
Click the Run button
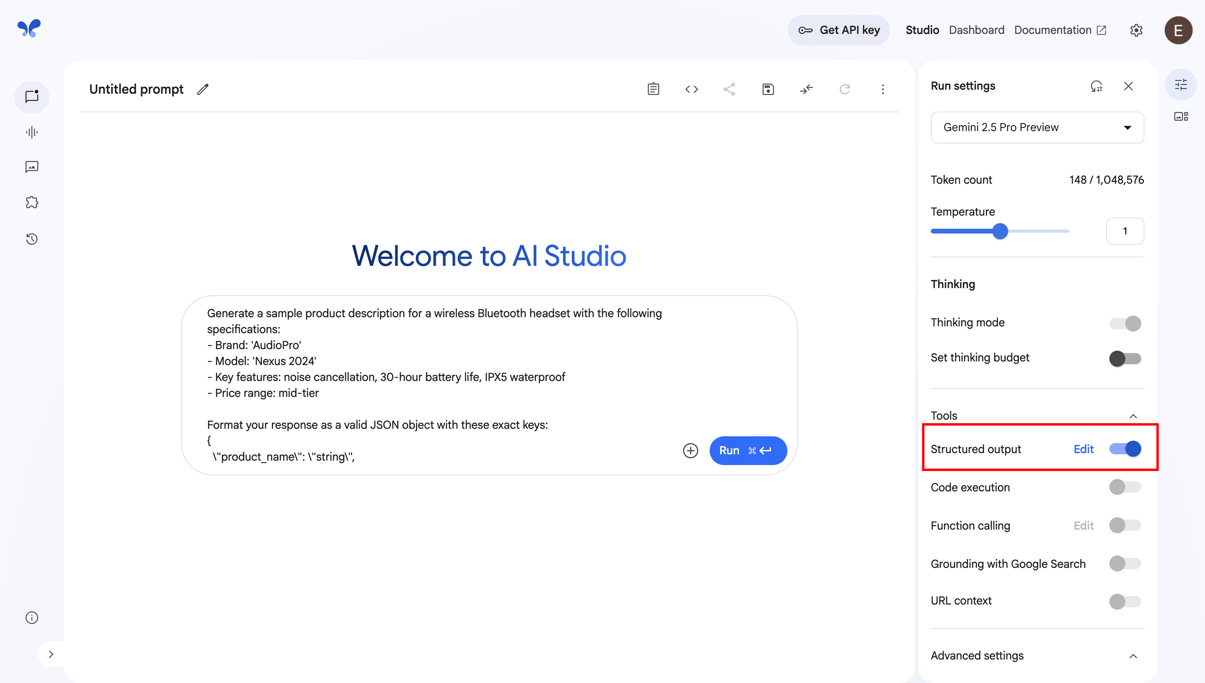(x=748, y=451)
